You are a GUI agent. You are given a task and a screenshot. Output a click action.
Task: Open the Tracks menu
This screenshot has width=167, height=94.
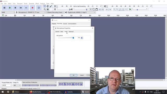click(26, 3)
